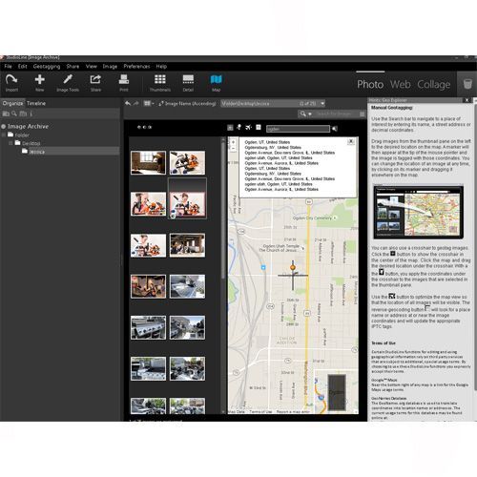Viewport: 477px width, 477px height.
Task: Click the Search for Images field
Action: [x=337, y=114]
